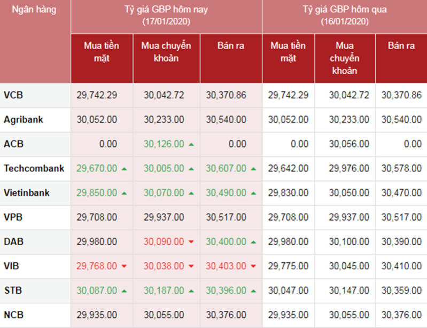Select the Agribank row name

[24, 120]
